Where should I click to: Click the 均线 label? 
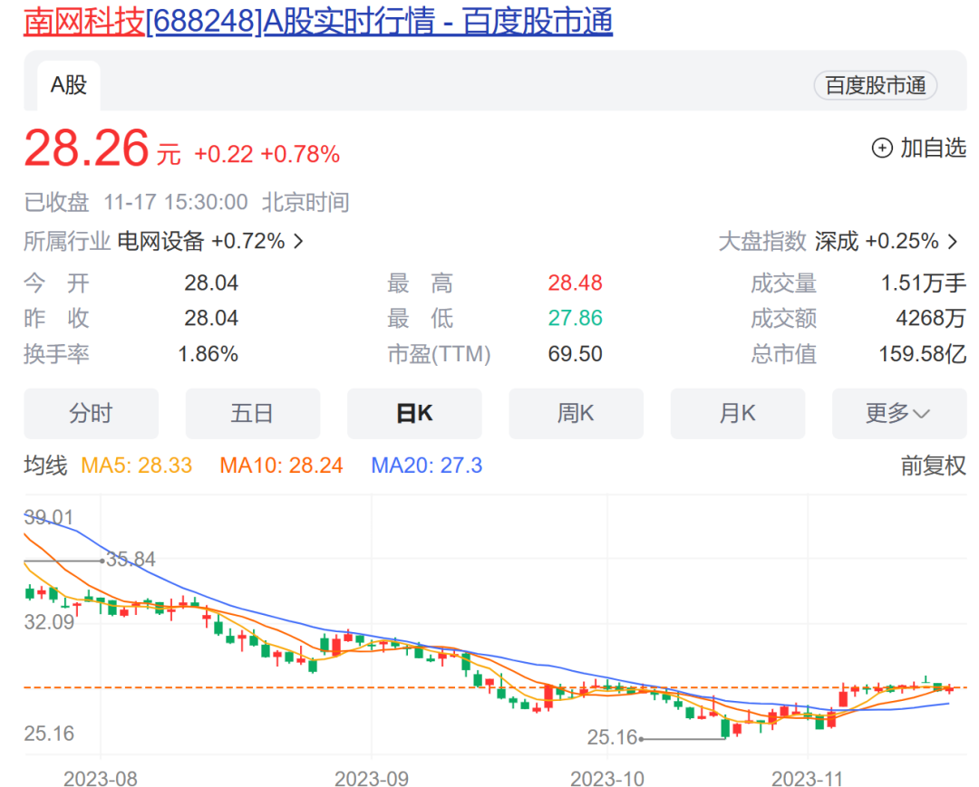45,465
